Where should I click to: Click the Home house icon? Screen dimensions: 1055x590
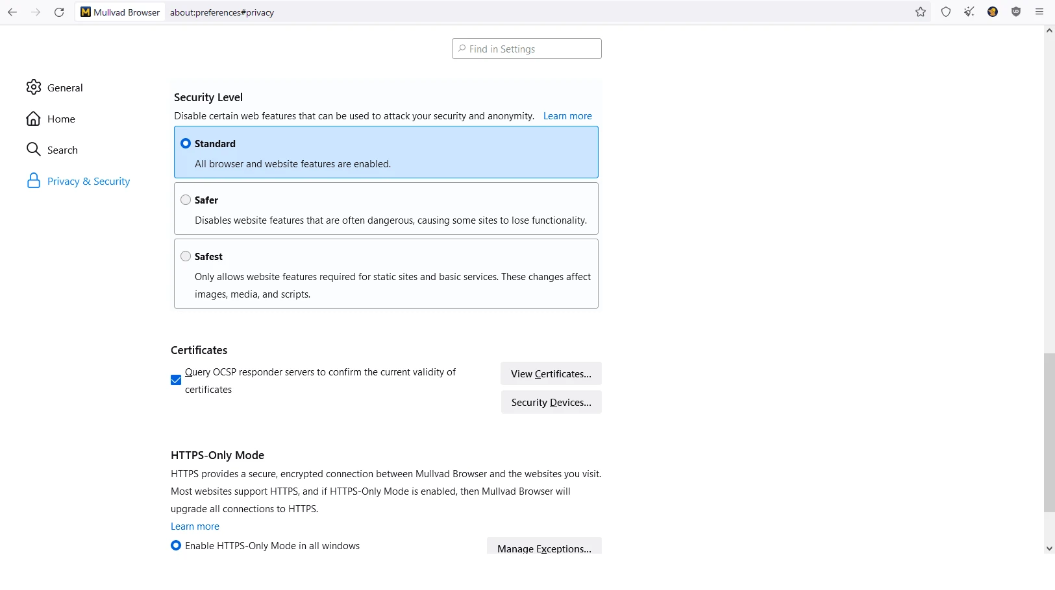[34, 119]
